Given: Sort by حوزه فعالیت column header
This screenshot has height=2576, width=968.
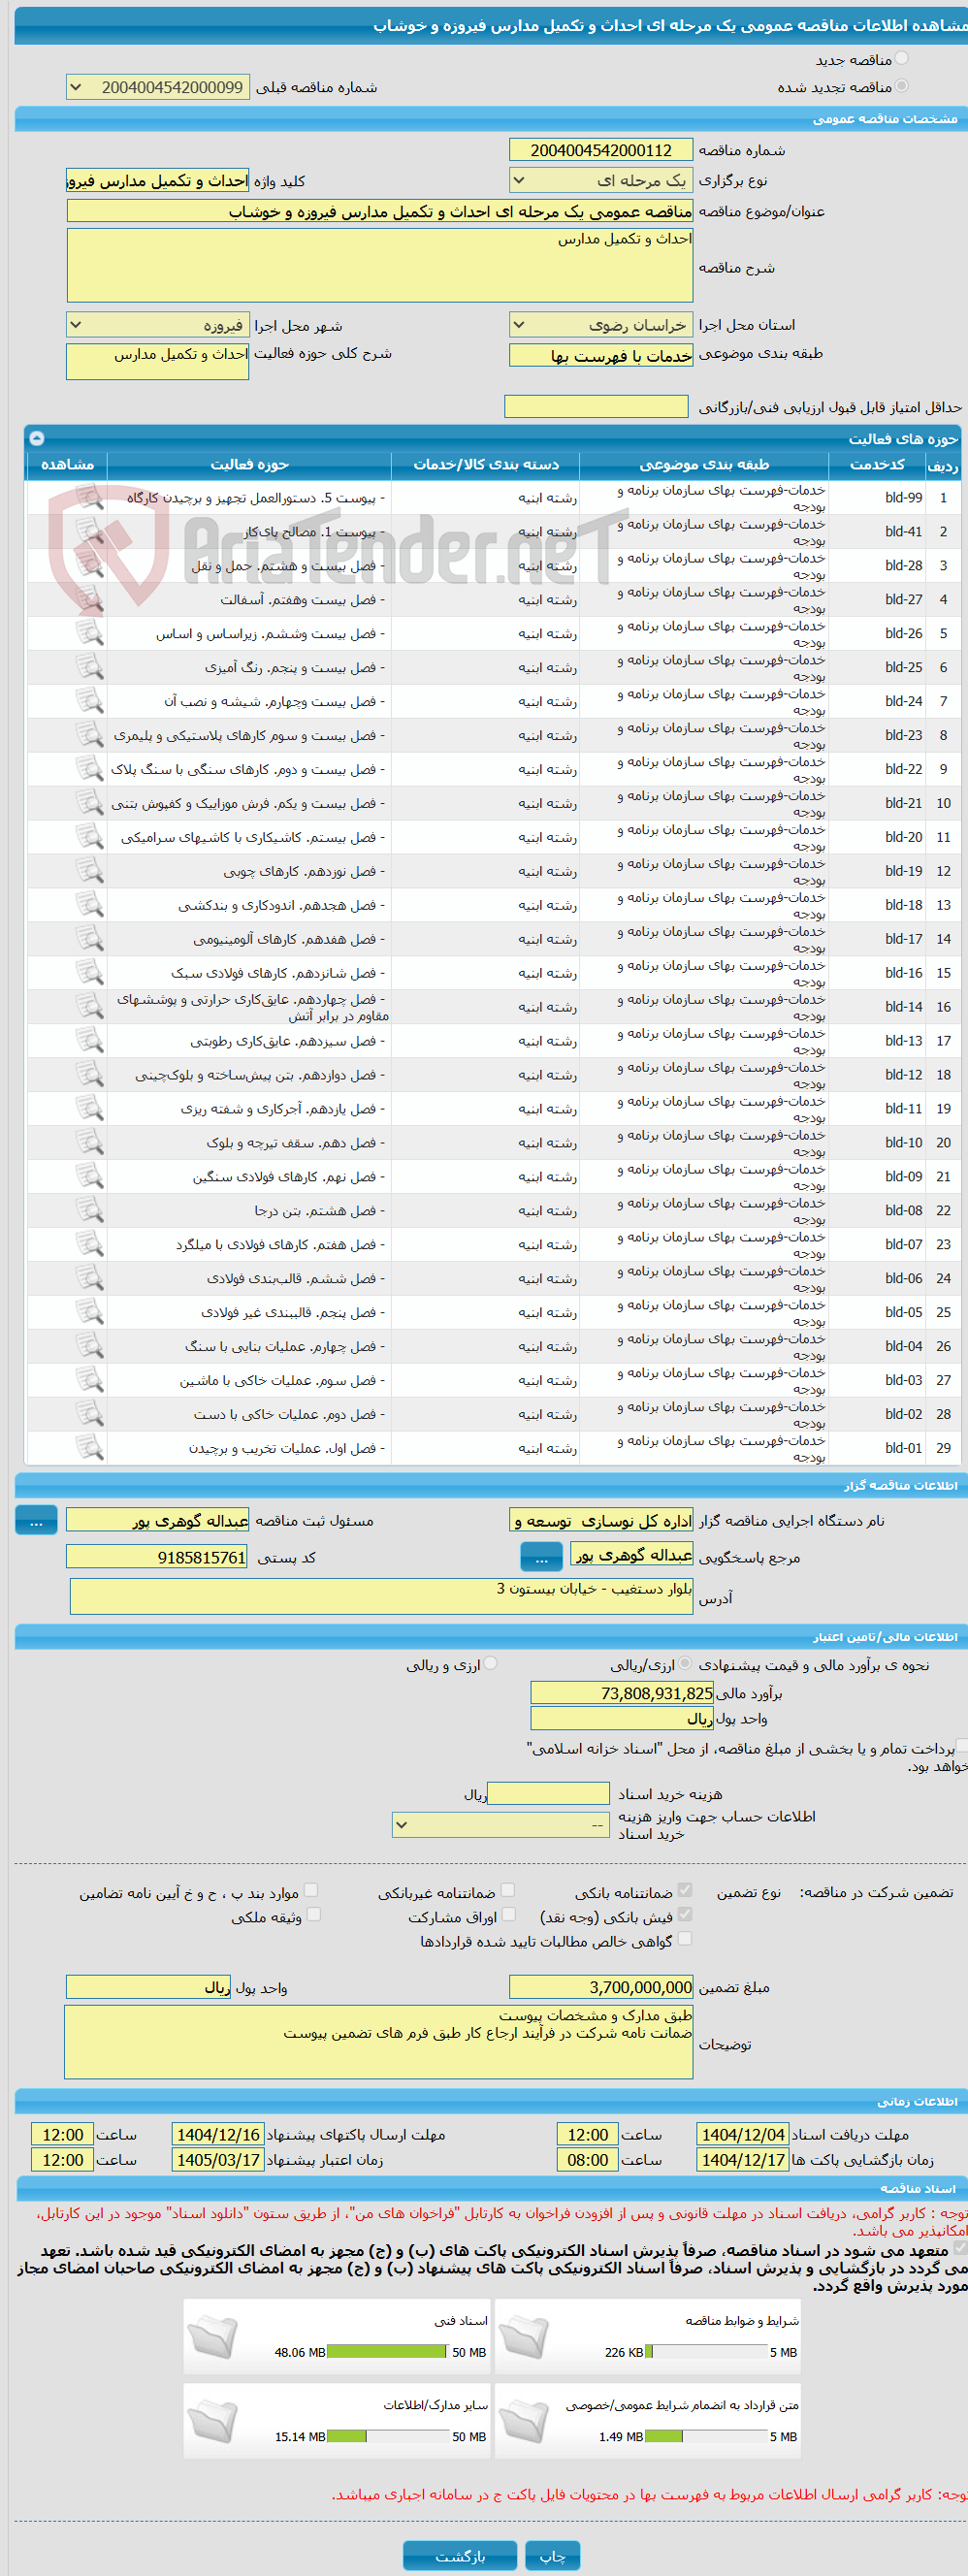Looking at the screenshot, I should coord(249,465).
